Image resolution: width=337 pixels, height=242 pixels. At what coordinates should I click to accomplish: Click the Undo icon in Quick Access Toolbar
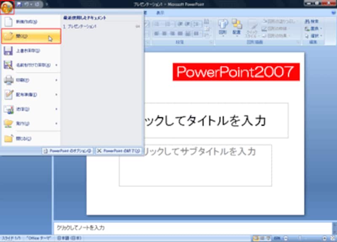(27, 4)
